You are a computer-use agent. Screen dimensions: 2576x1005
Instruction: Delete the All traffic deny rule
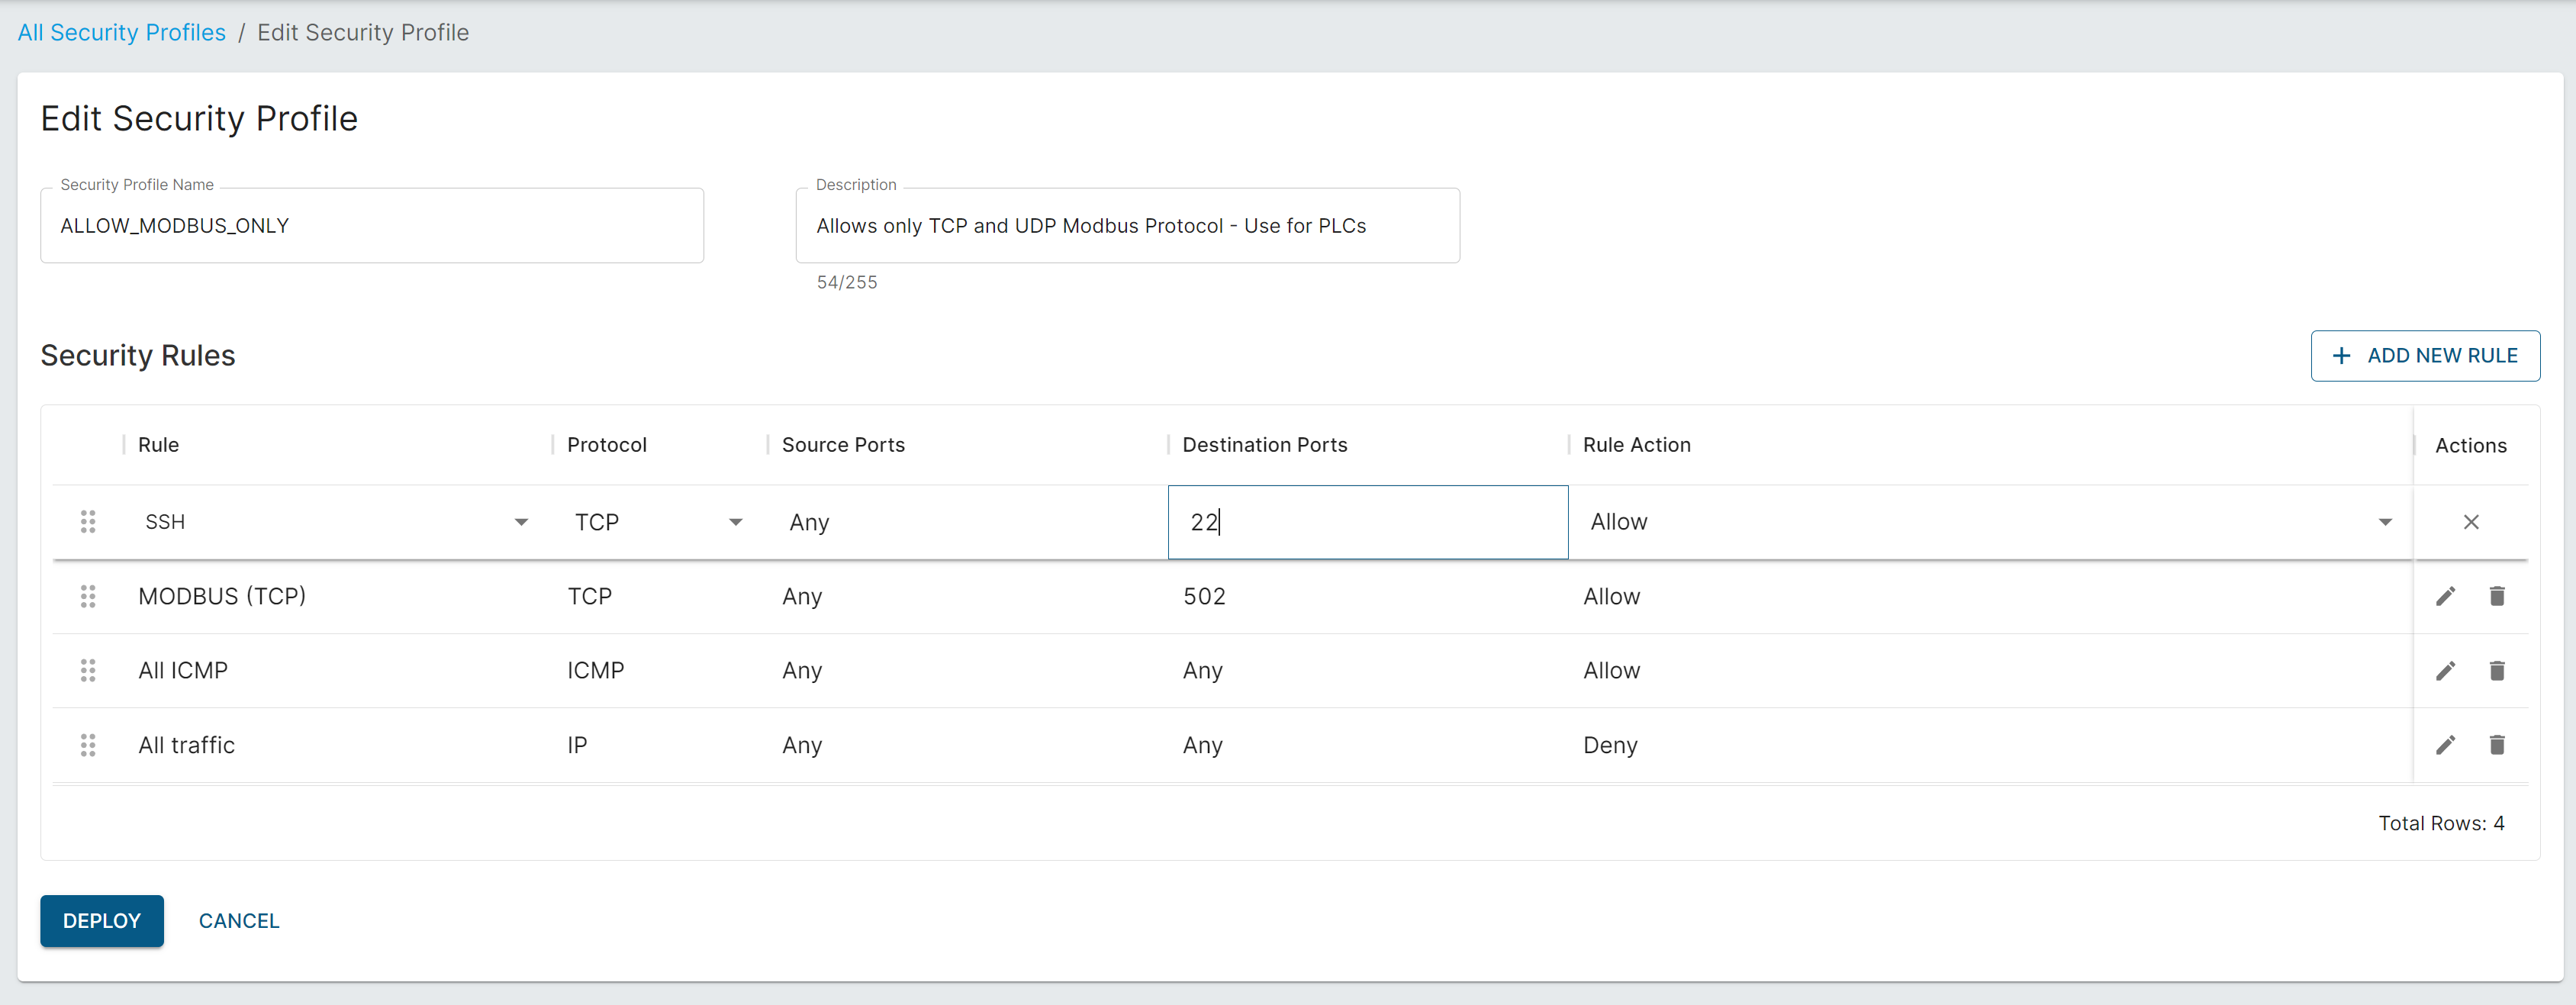2496,744
